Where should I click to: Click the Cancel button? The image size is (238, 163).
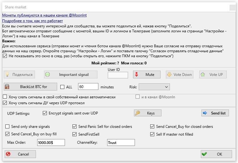[x=20, y=154]
